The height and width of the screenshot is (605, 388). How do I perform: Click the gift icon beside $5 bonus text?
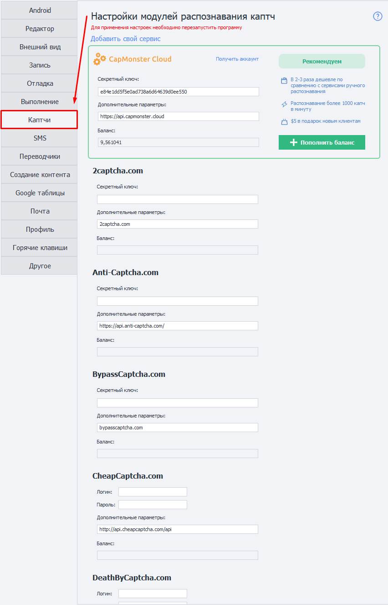pyautogui.click(x=284, y=121)
